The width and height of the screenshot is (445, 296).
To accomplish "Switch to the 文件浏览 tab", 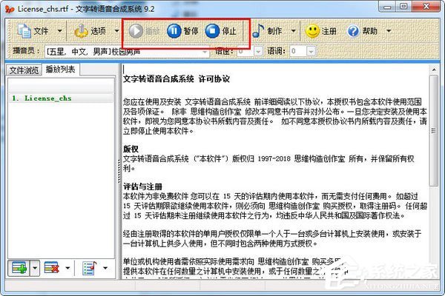I will pyautogui.click(x=24, y=70).
